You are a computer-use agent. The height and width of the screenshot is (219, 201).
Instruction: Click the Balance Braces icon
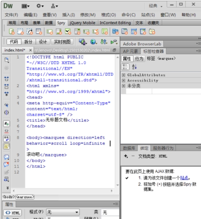click(6, 112)
